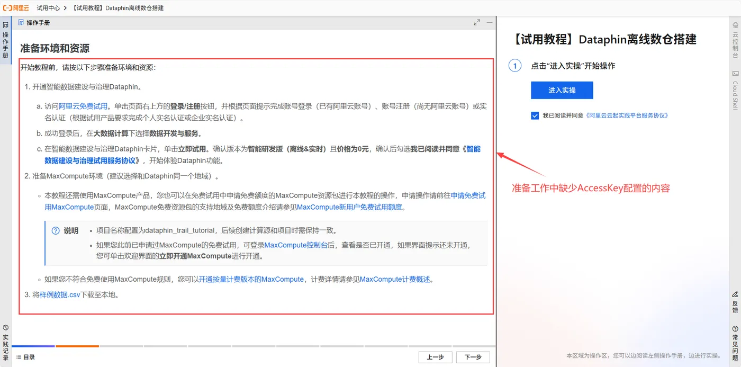
Task: Open 智能数据建设与治理试用服务协议 link
Action: (x=263, y=155)
